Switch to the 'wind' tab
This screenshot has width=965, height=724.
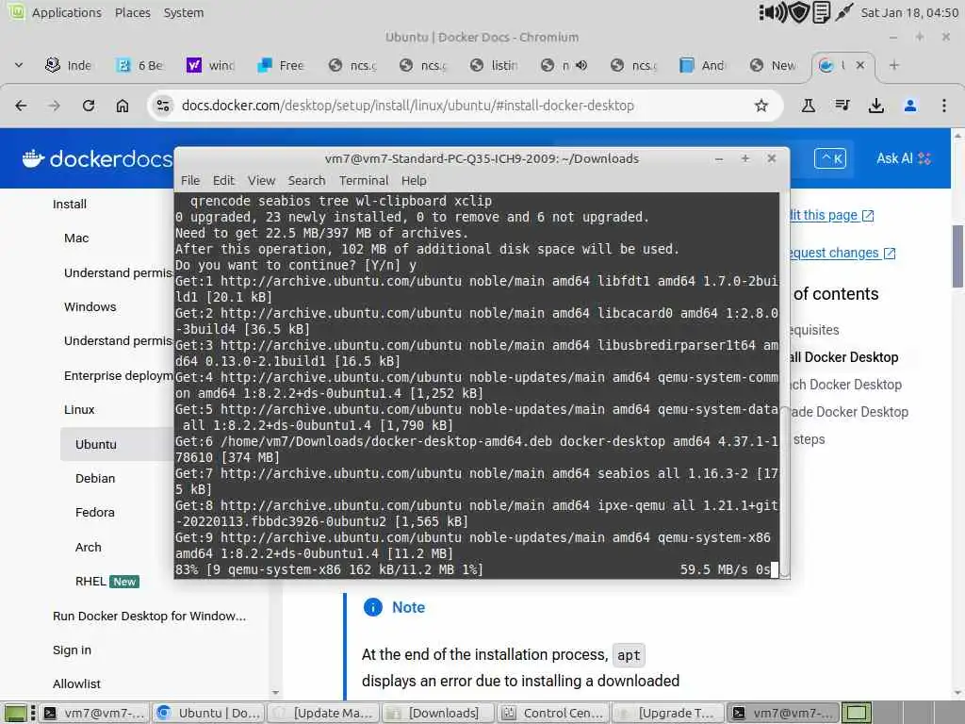(210, 65)
